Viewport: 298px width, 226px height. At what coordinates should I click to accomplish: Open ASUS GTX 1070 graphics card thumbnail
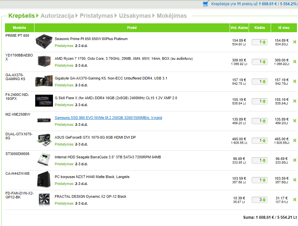(45, 140)
